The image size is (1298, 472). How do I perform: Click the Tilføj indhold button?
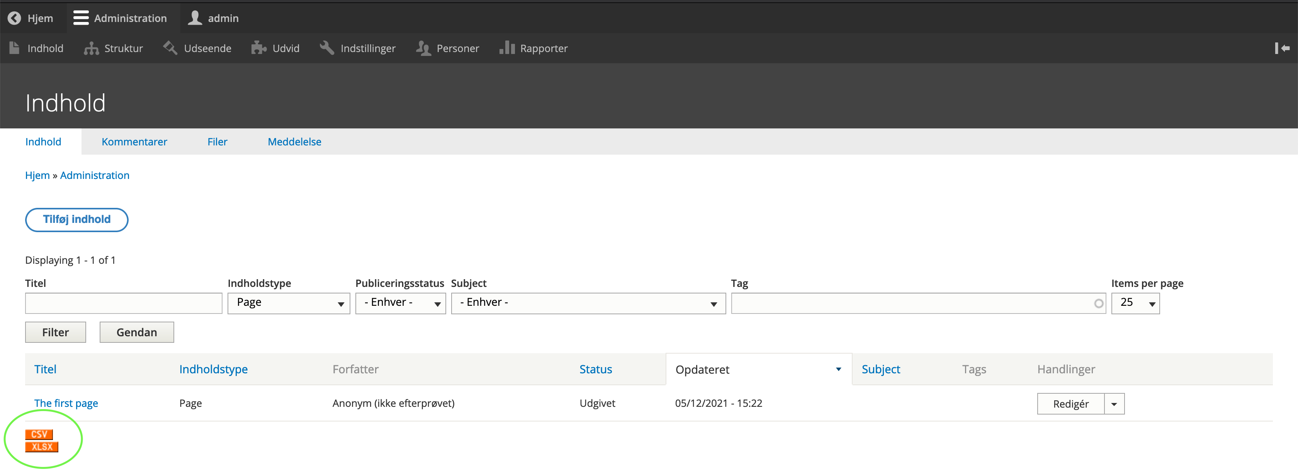(76, 219)
